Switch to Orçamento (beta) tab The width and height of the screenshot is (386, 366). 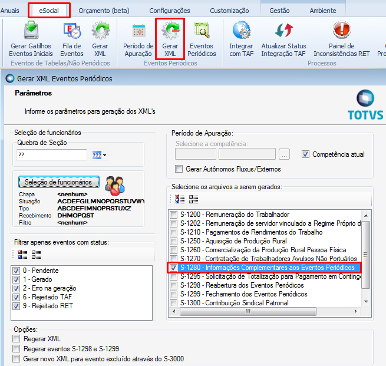104,11
